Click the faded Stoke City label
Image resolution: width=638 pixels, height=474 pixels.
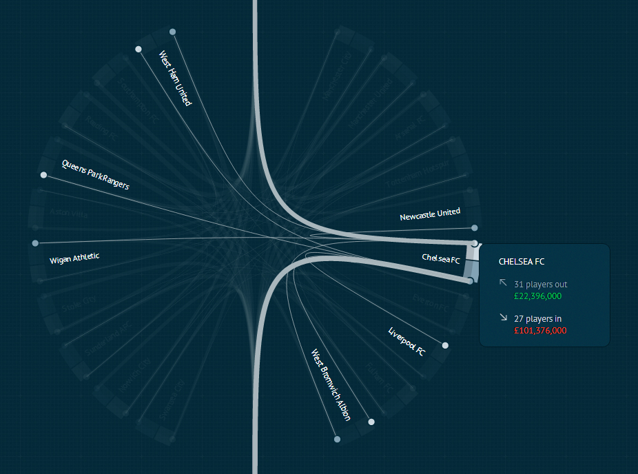point(79,304)
